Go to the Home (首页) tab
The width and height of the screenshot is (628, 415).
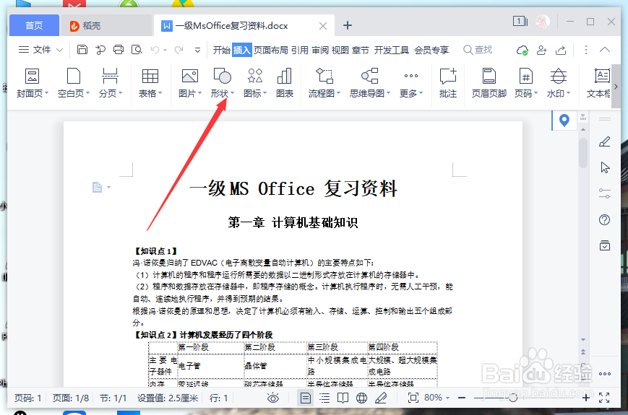pos(34,25)
